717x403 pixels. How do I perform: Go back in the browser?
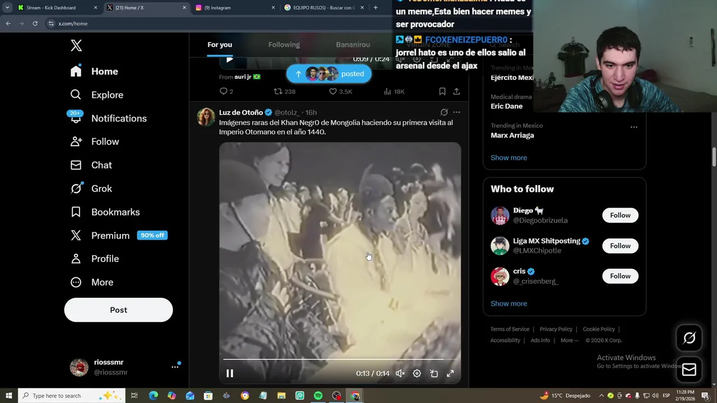[8, 24]
